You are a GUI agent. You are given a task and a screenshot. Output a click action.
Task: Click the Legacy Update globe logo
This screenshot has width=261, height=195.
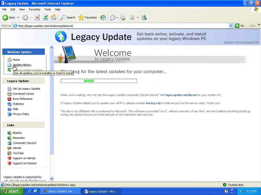click(x=61, y=37)
